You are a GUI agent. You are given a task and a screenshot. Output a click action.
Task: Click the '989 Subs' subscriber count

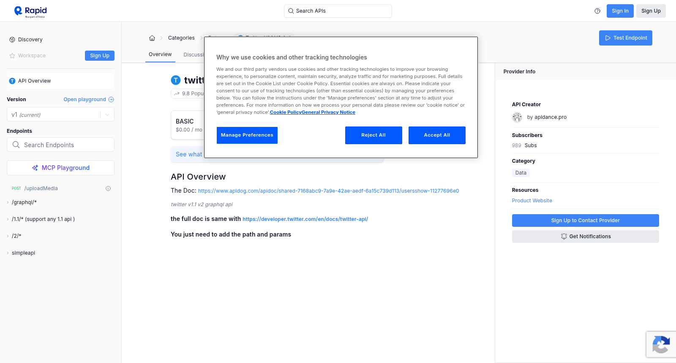click(524, 145)
